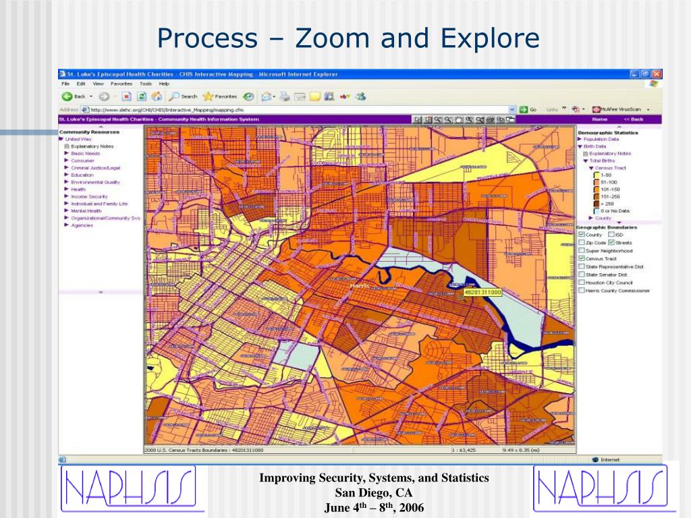Click the overview window icon in map toolbar
This screenshot has height=518, width=691.
tap(511, 119)
